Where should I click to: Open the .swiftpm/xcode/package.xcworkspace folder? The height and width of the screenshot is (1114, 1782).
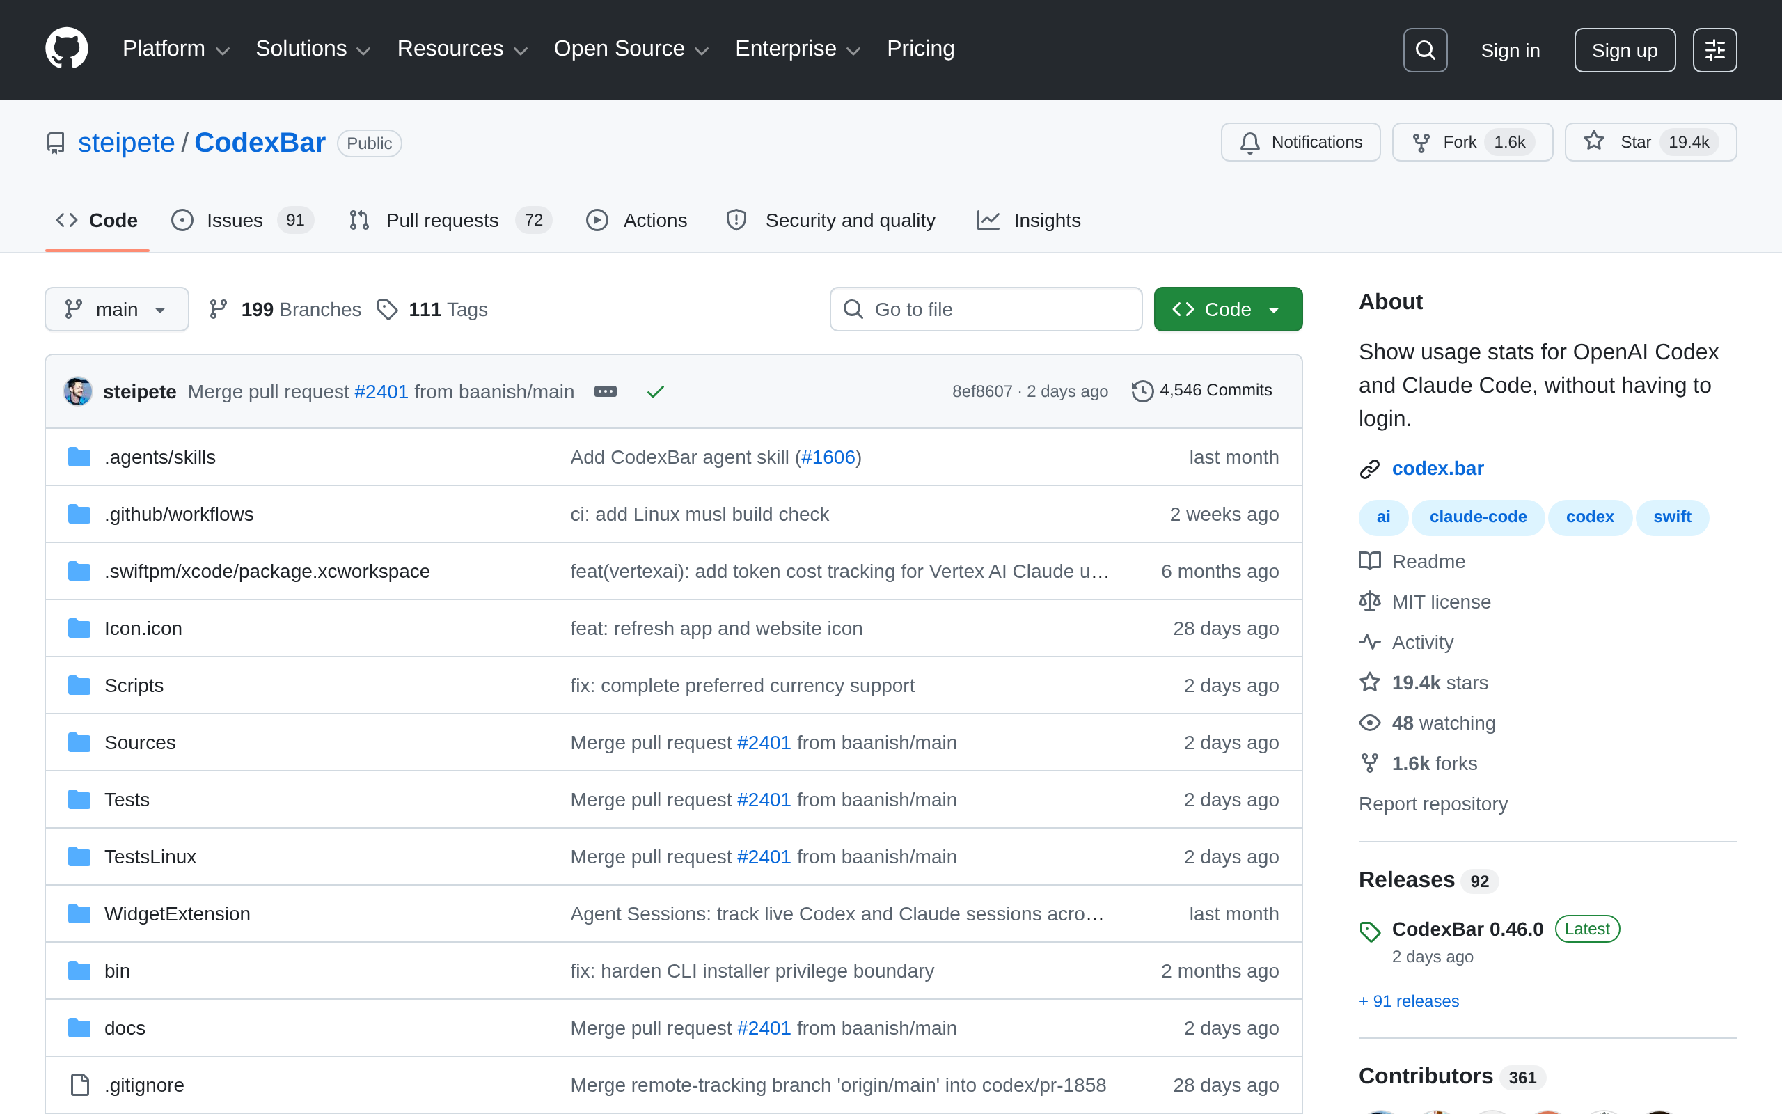pos(267,572)
